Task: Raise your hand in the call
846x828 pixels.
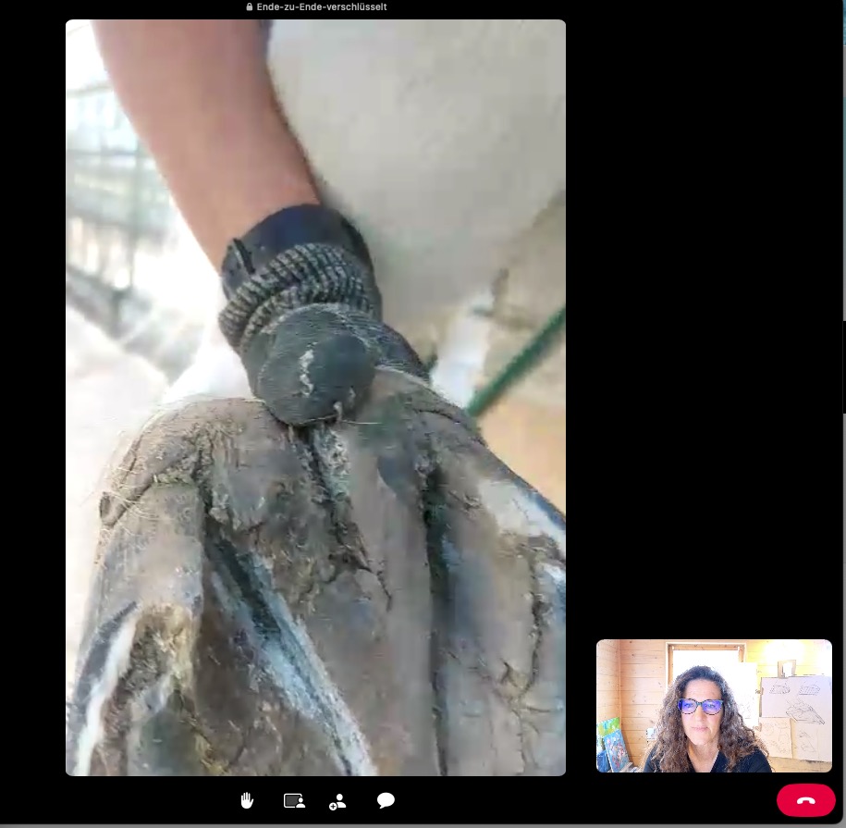Action: (x=247, y=801)
